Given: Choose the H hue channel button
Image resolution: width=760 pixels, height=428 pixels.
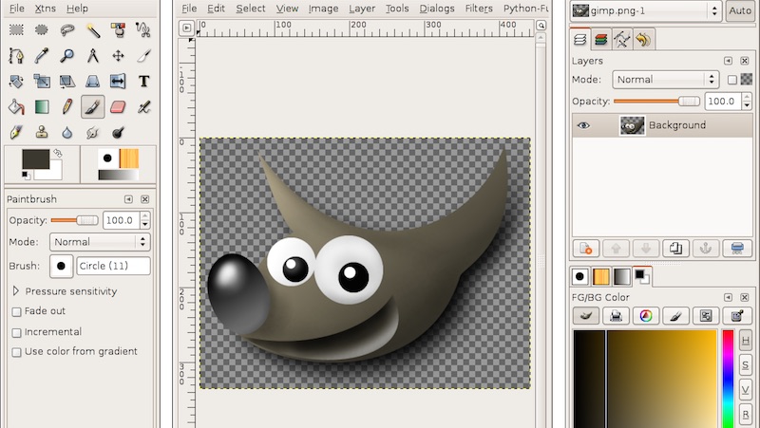Looking at the screenshot, I should 746,341.
